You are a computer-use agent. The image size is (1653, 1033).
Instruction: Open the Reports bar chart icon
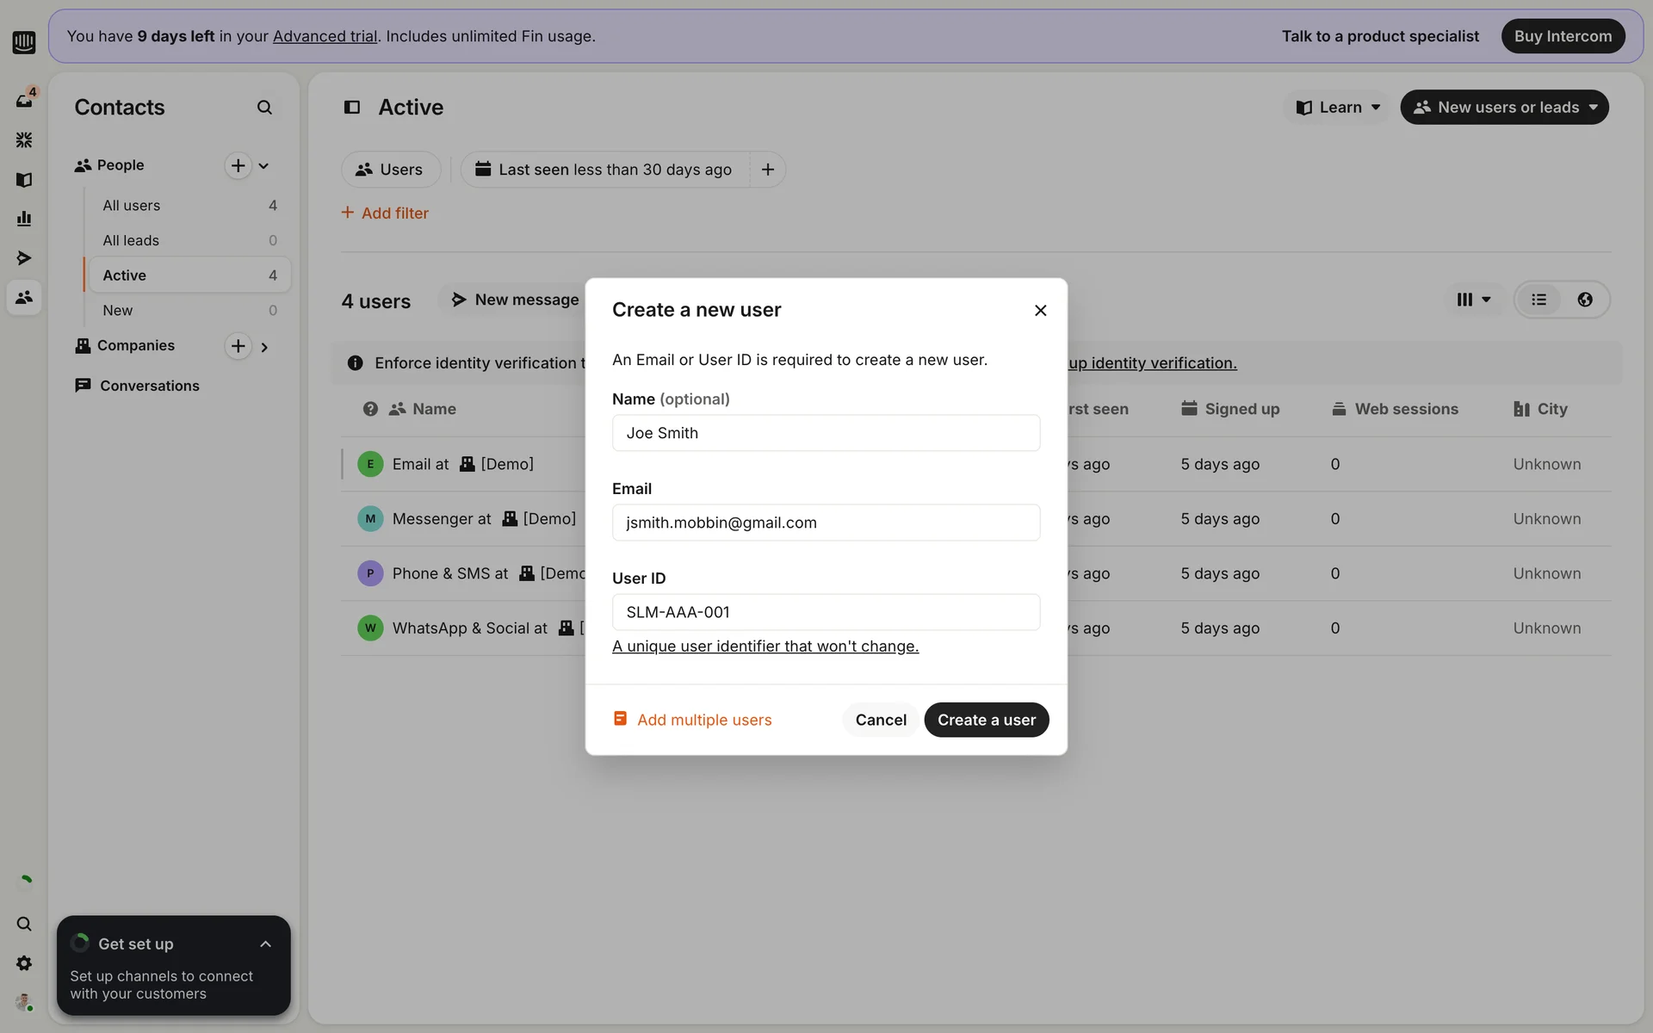[24, 219]
